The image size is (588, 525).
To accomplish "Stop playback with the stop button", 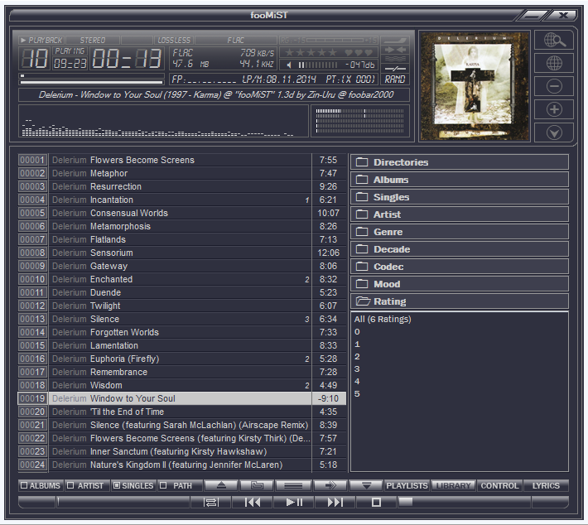I will click(376, 502).
